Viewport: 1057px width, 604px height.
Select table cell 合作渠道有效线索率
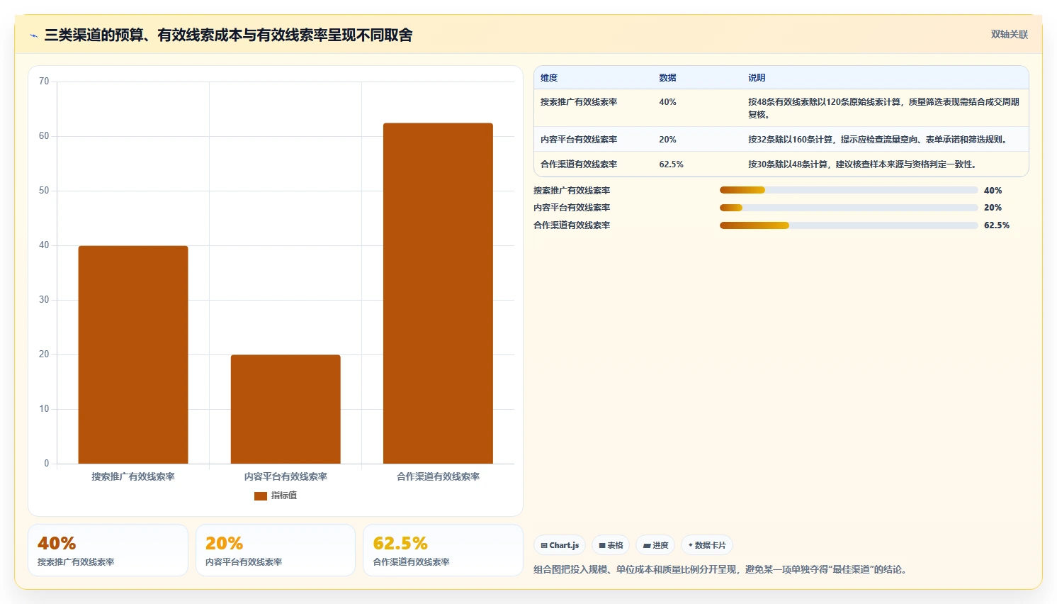tap(579, 164)
